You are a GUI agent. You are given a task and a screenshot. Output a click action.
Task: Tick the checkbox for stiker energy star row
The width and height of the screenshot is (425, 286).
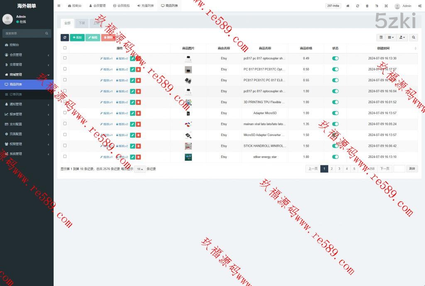point(65,157)
